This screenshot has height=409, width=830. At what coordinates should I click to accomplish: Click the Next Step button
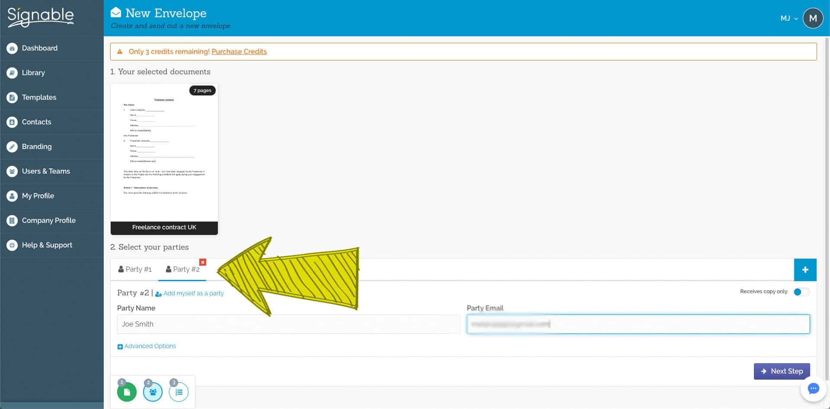point(782,371)
